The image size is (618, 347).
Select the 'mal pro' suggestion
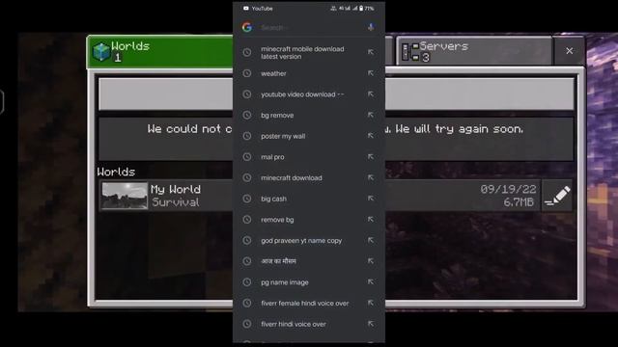[272, 157]
